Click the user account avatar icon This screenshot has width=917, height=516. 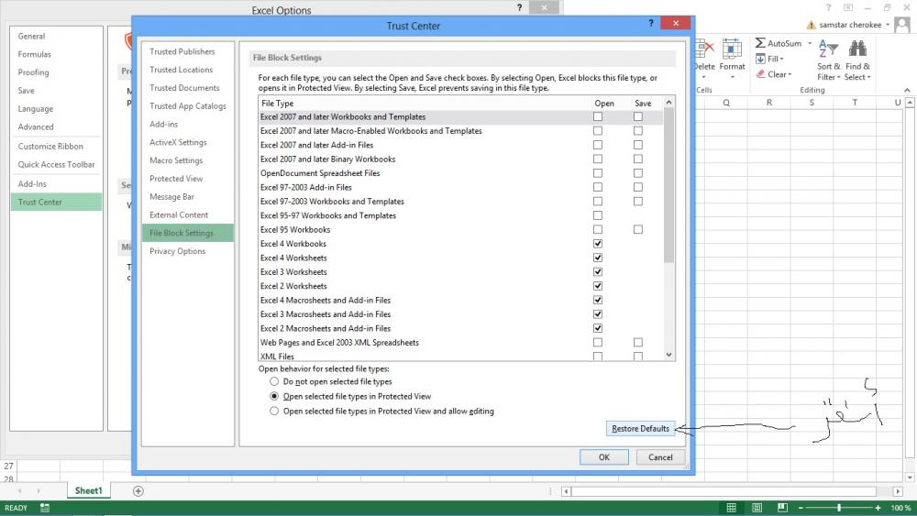902,25
